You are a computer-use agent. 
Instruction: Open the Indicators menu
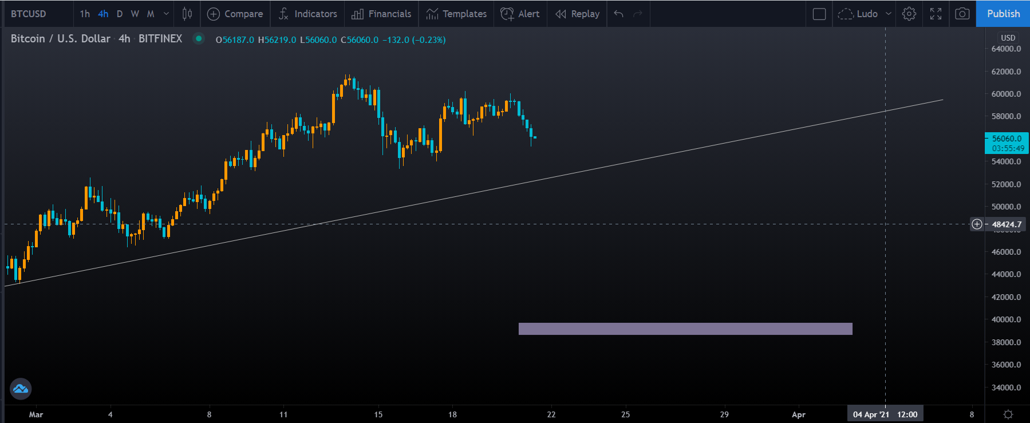coord(308,14)
